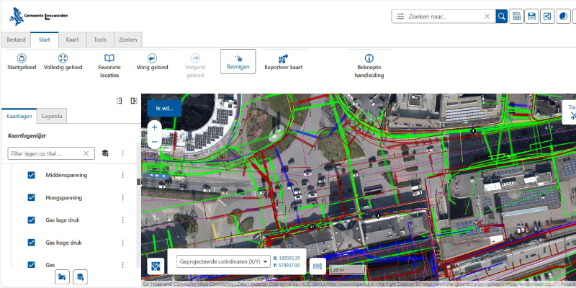Switch to the Legenda tab
Image resolution: width=576 pixels, height=288 pixels.
point(52,116)
